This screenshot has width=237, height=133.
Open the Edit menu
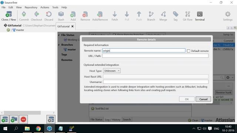click(x=11, y=7)
